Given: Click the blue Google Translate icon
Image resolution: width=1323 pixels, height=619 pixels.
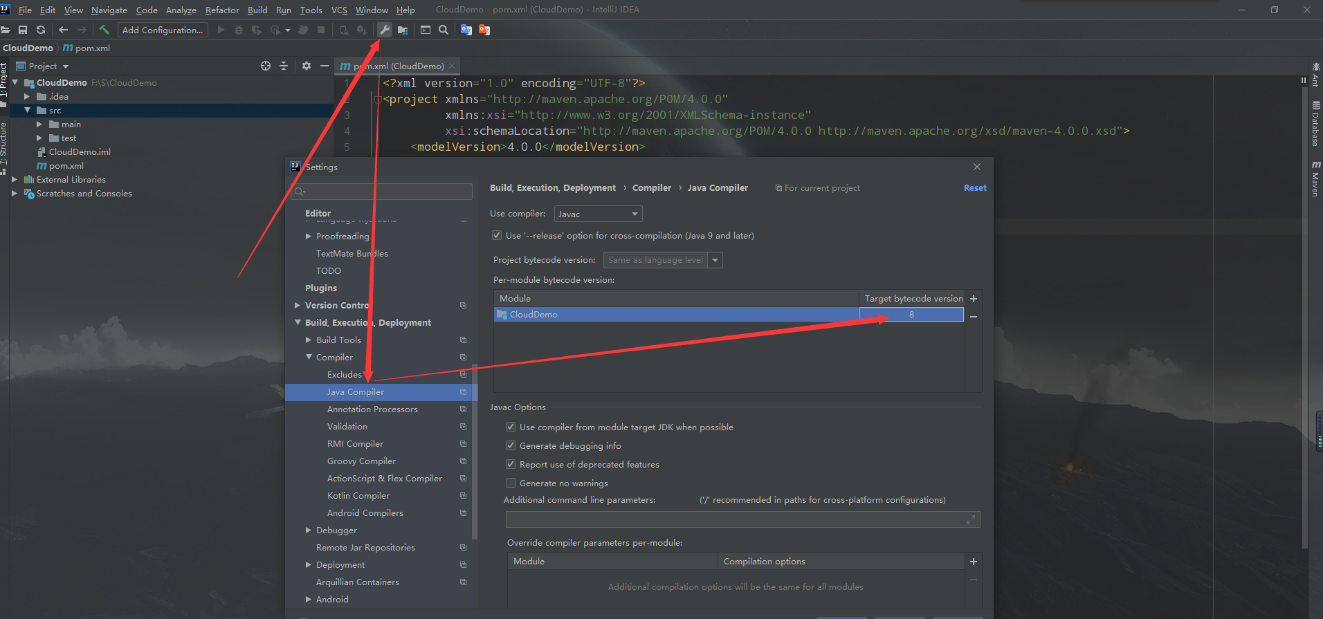Looking at the screenshot, I should (466, 30).
